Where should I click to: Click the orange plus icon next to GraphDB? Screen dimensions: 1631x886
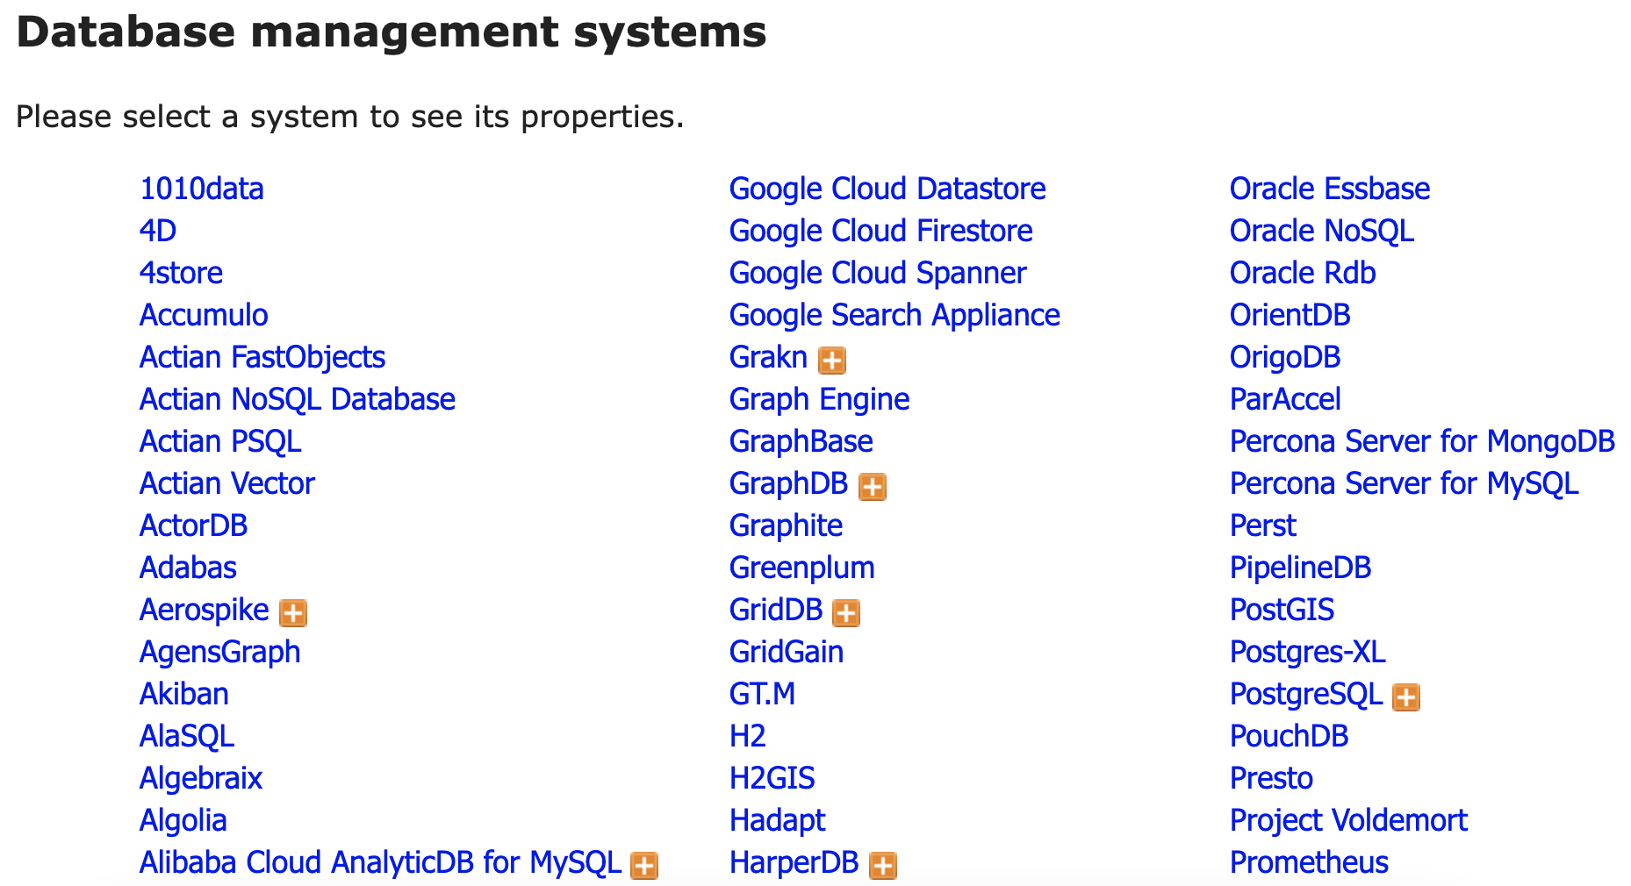pos(872,486)
